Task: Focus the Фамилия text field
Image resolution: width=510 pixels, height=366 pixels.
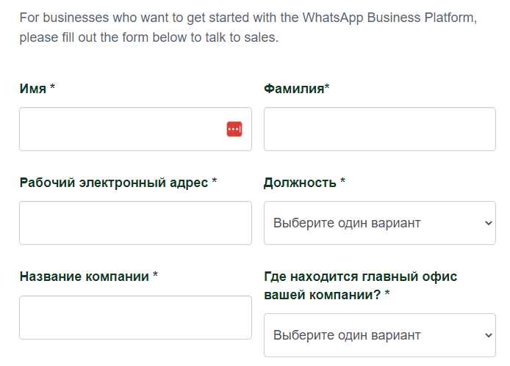Action: click(x=380, y=129)
